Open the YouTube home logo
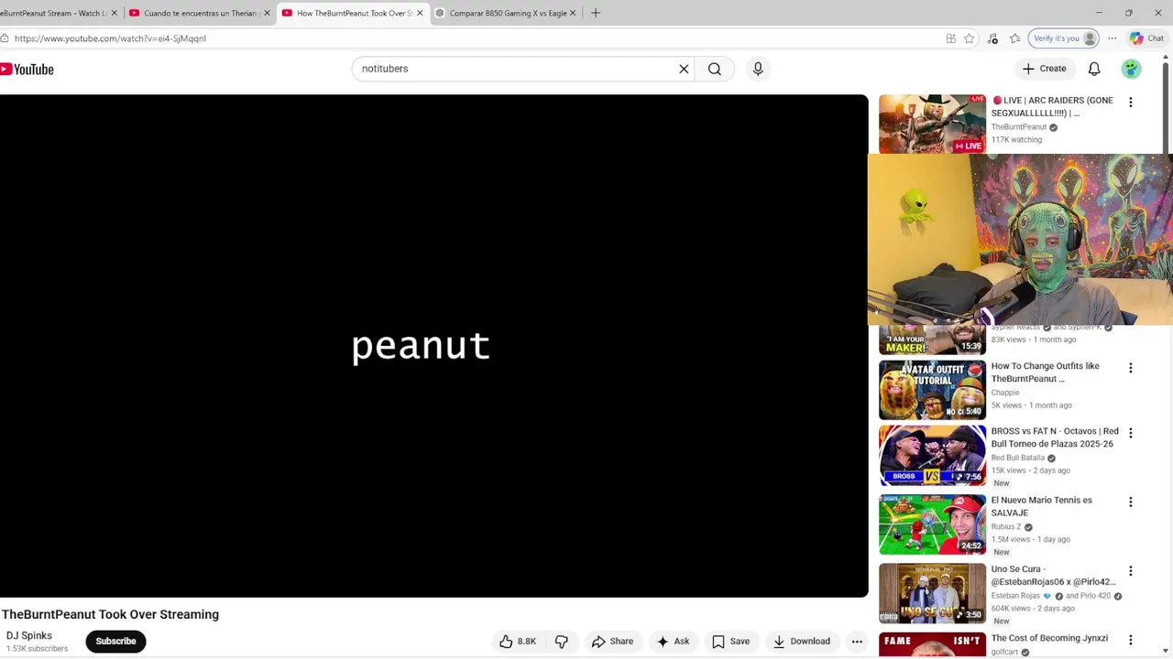Viewport: 1173px width, 659px height. point(27,70)
